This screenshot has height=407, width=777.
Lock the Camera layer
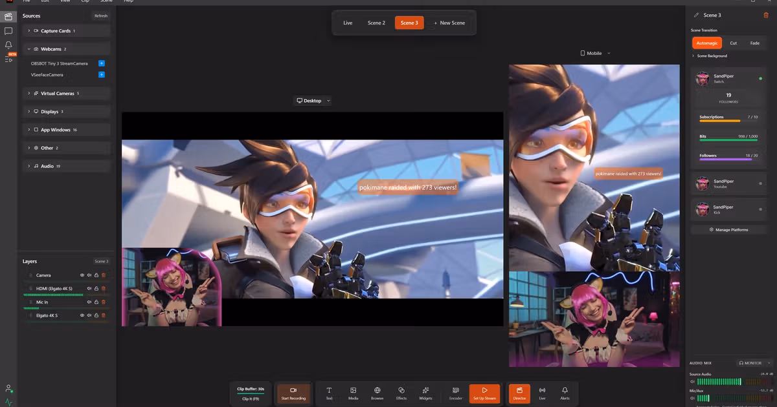tap(96, 275)
